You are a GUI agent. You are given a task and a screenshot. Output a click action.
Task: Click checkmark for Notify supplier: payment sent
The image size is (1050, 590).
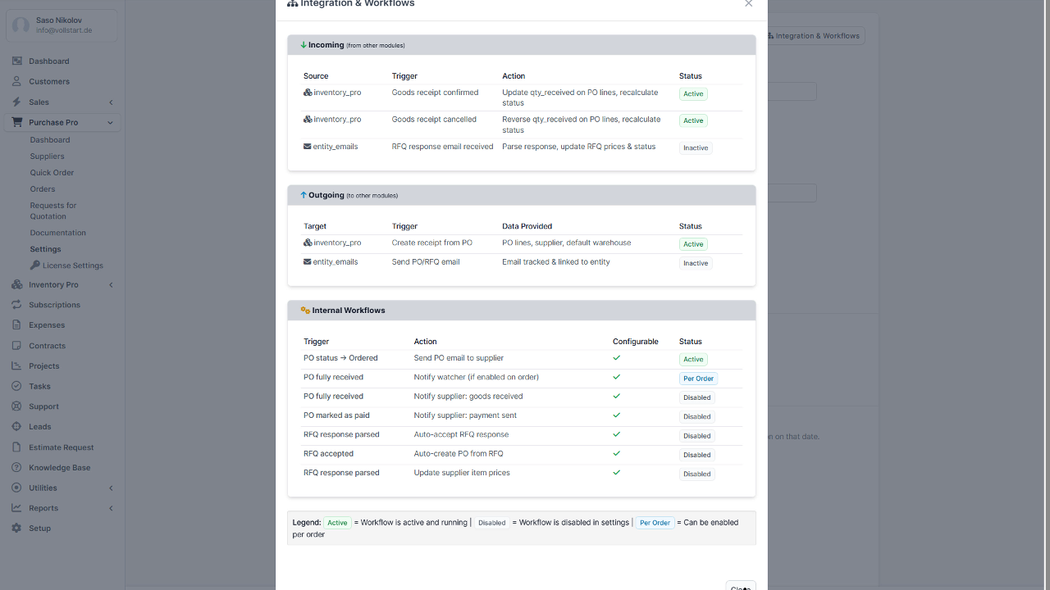click(x=617, y=415)
